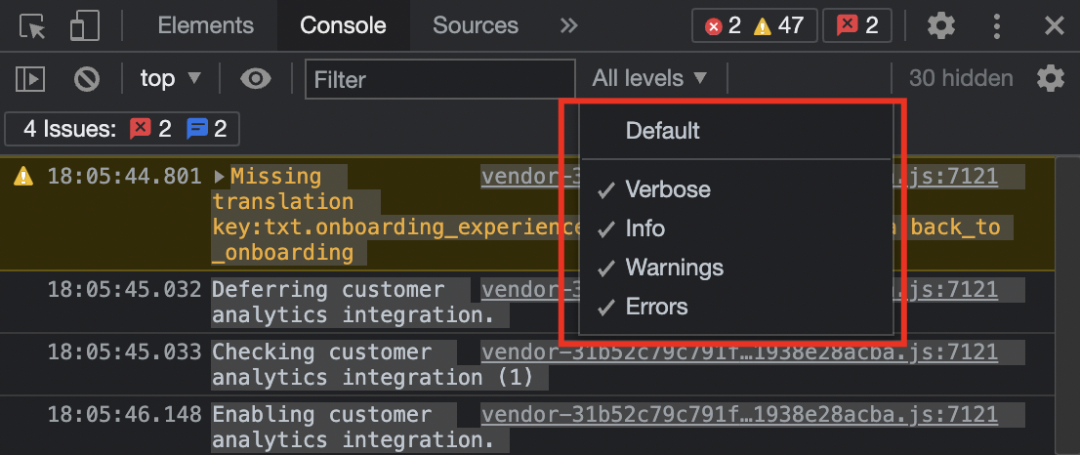Toggle the device toolbar icon

click(85, 26)
